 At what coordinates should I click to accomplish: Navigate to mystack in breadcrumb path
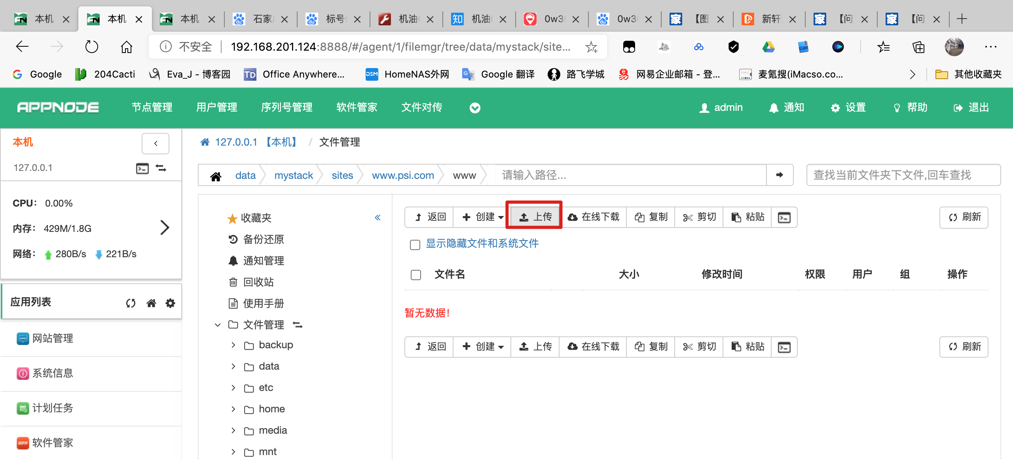click(293, 175)
